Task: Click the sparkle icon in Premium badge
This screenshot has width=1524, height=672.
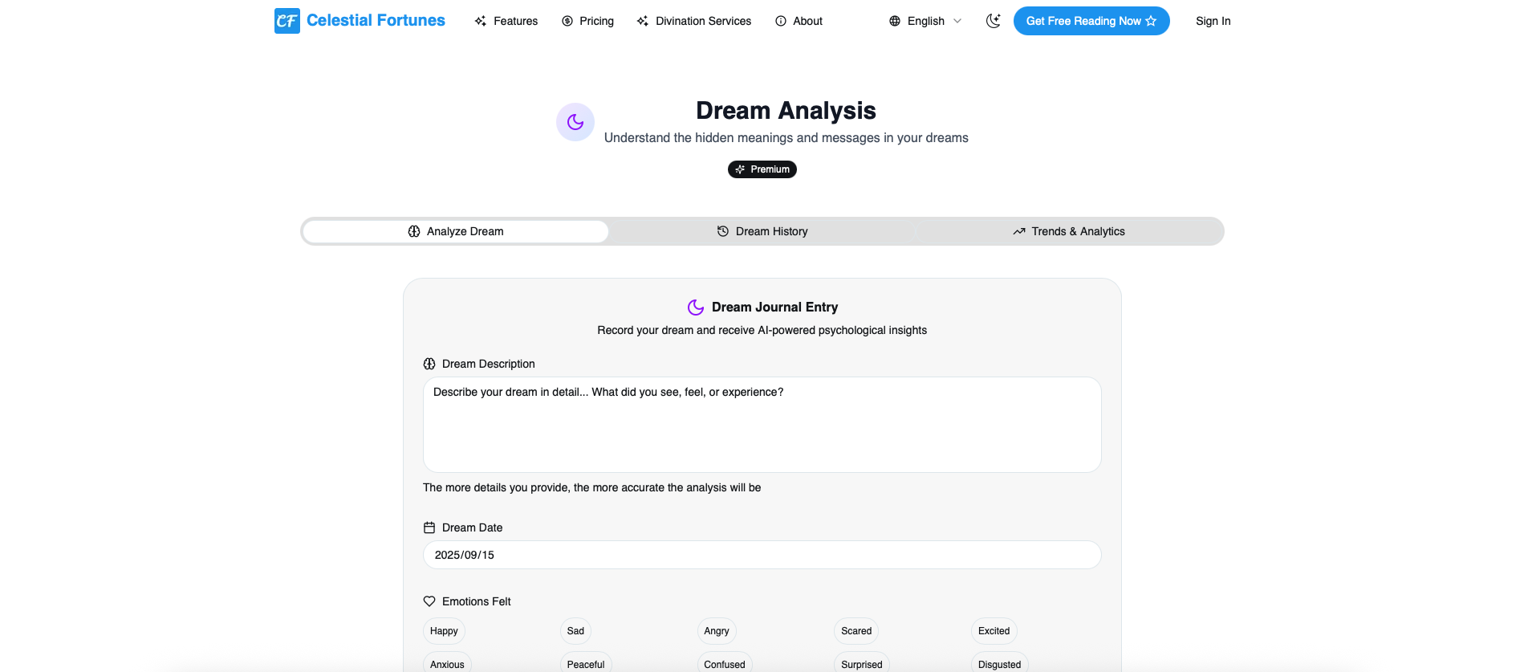Action: [740, 169]
